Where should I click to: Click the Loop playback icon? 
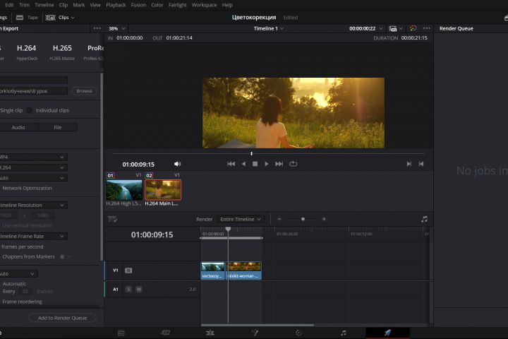point(293,164)
